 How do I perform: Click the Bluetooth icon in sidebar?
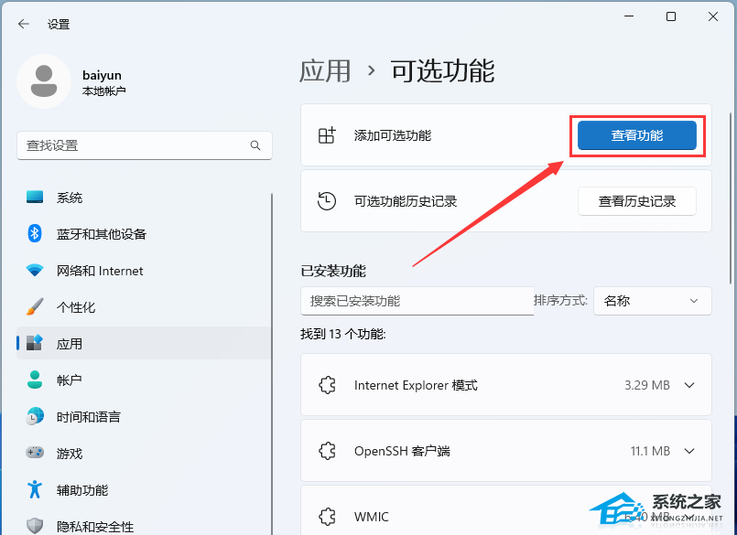[x=35, y=233]
